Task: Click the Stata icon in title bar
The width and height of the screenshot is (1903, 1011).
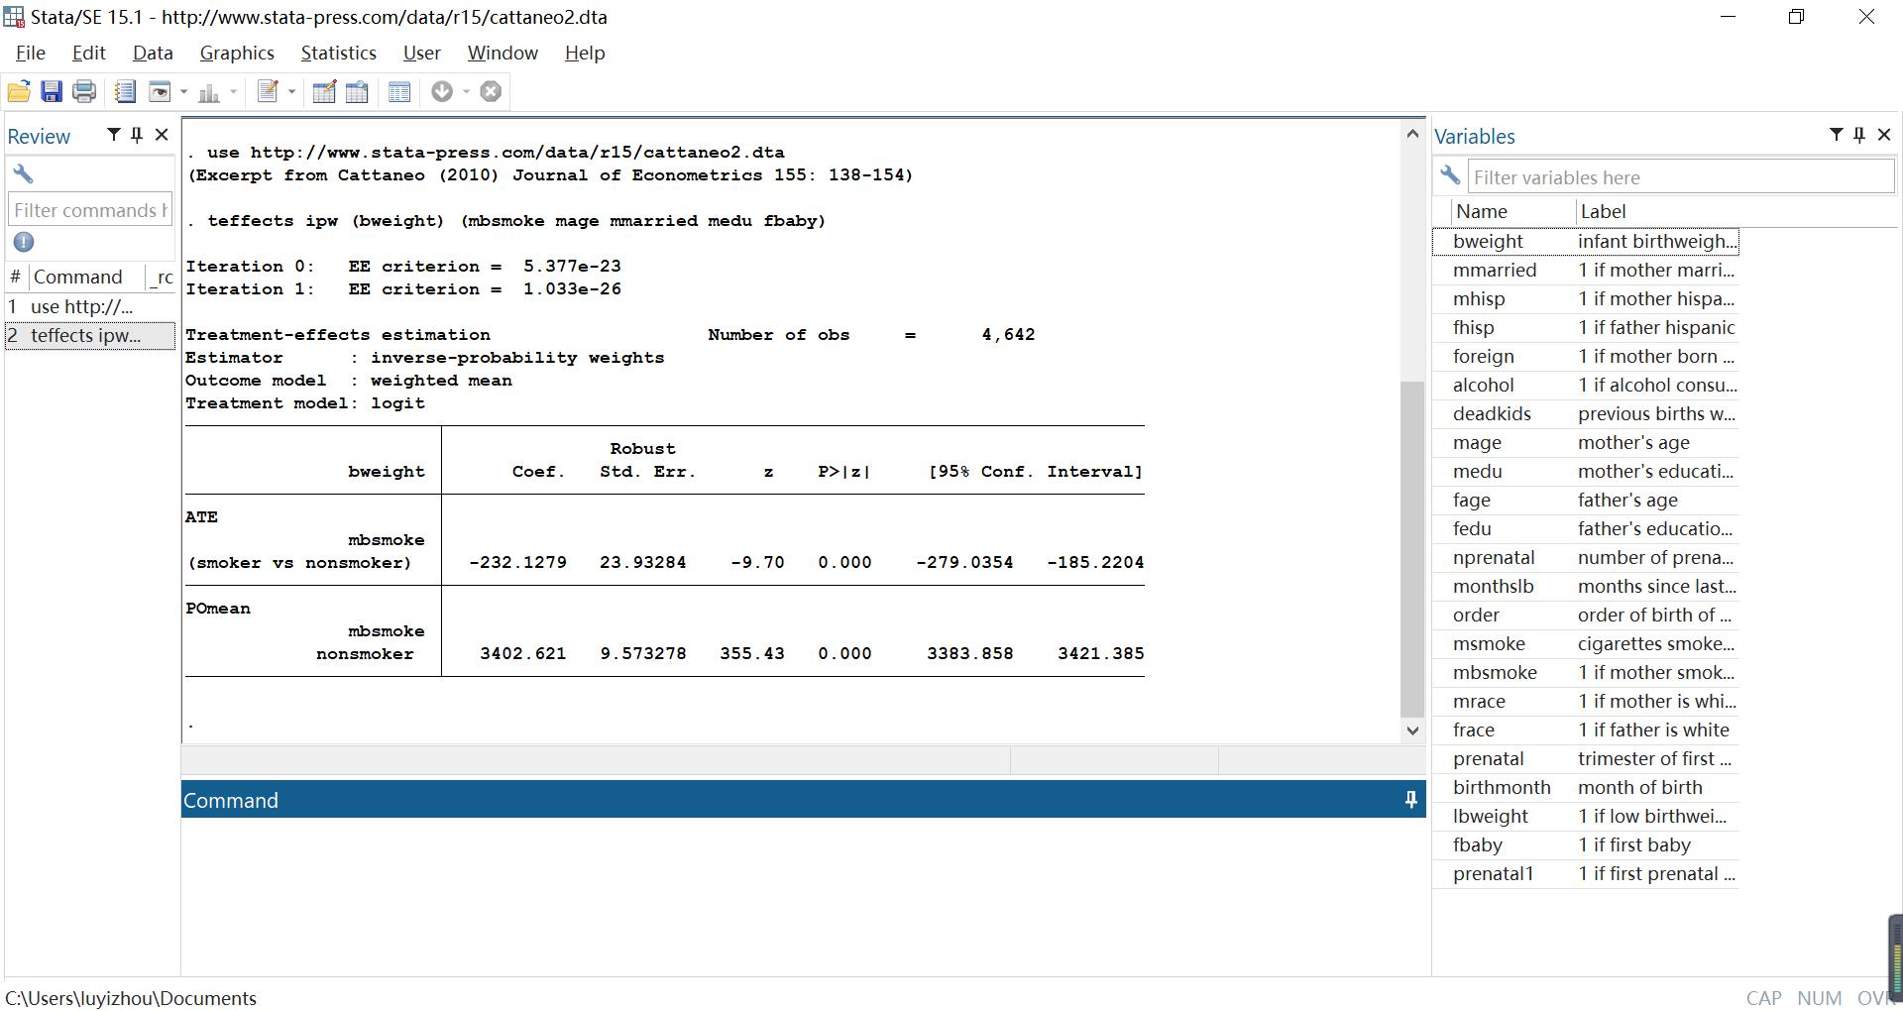Action: [x=14, y=17]
